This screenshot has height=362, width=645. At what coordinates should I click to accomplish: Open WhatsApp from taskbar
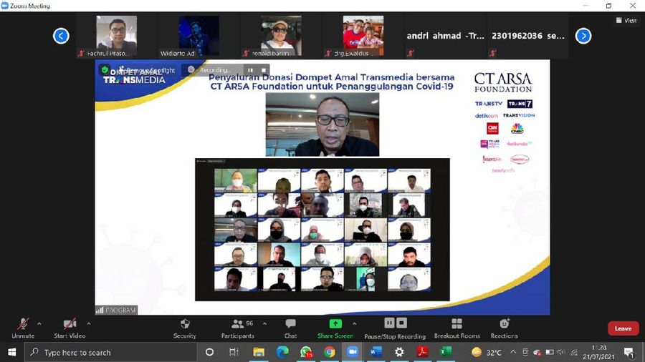(306, 352)
